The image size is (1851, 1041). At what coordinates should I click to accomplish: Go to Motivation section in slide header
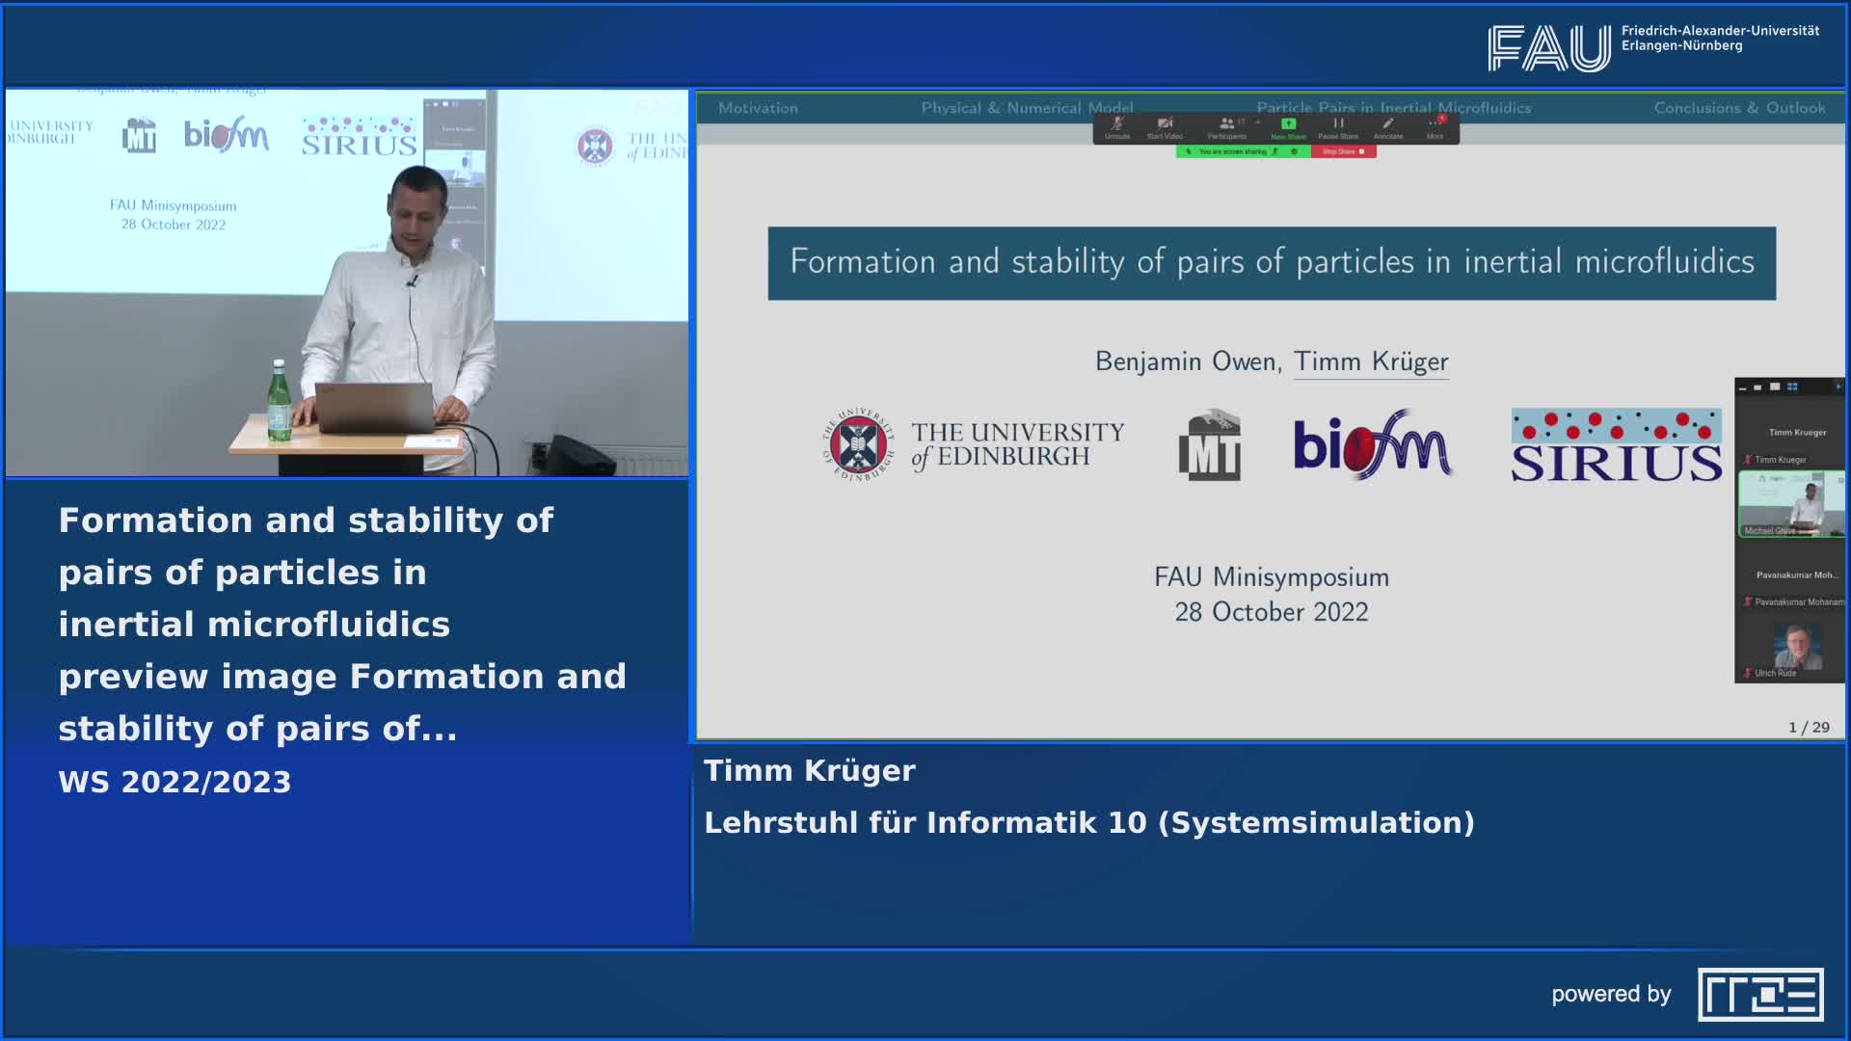pos(758,108)
